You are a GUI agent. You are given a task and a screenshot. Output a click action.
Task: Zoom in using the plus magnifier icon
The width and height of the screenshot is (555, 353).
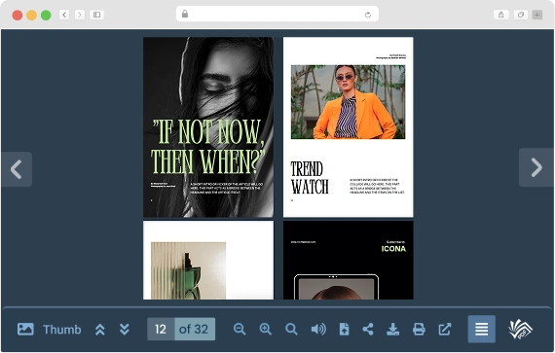[x=266, y=329]
